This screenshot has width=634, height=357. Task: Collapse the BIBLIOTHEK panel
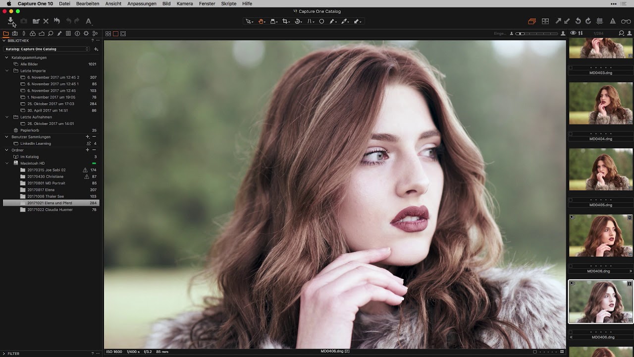pos(4,41)
